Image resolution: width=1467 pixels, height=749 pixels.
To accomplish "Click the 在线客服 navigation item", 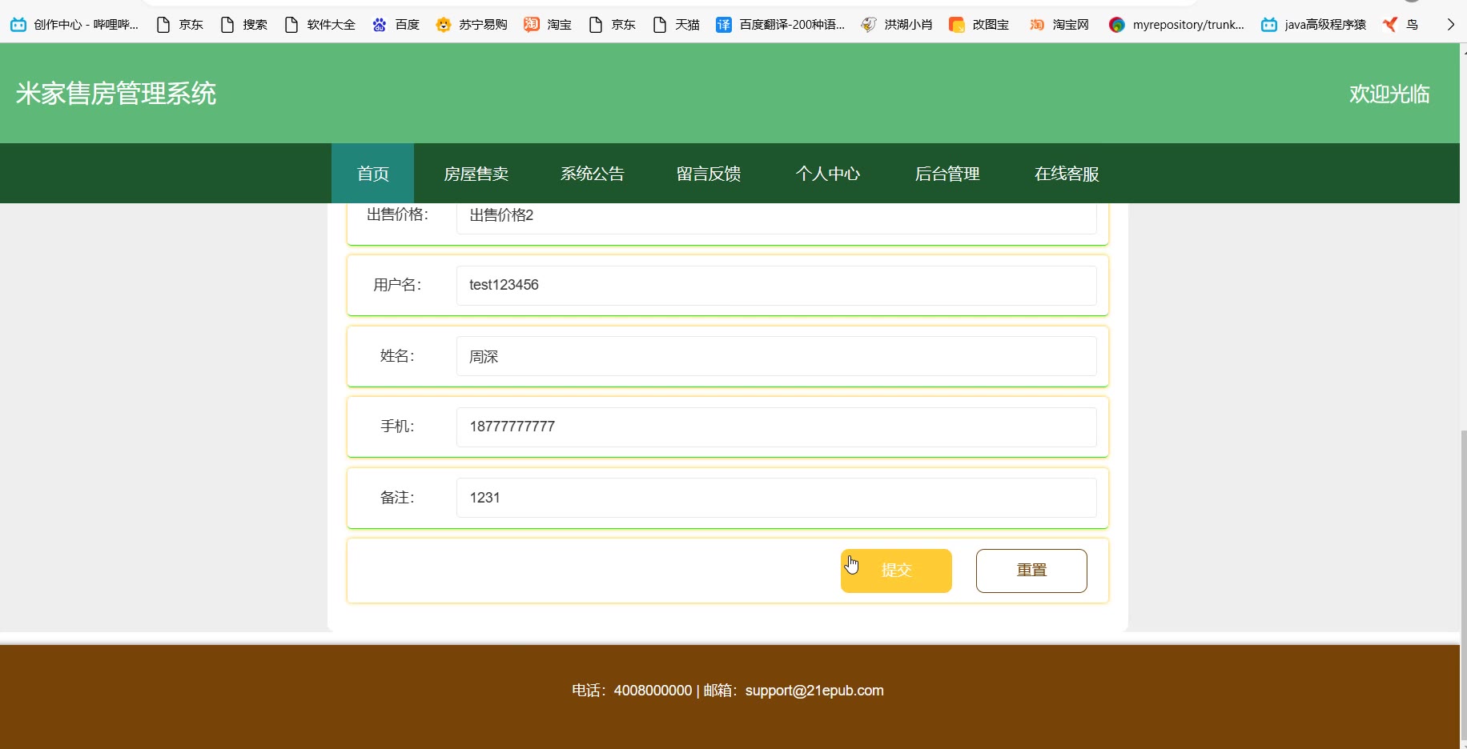I will pyautogui.click(x=1066, y=174).
